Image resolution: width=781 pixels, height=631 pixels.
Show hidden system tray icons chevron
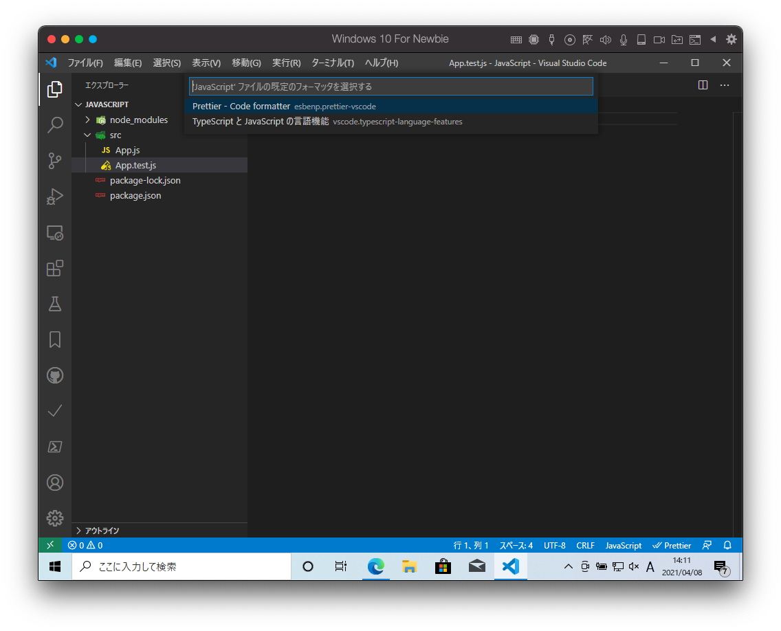pyautogui.click(x=568, y=566)
